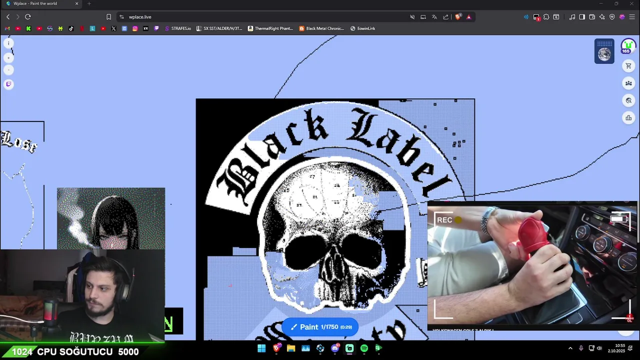Open the browser hamburger menu

click(x=632, y=17)
